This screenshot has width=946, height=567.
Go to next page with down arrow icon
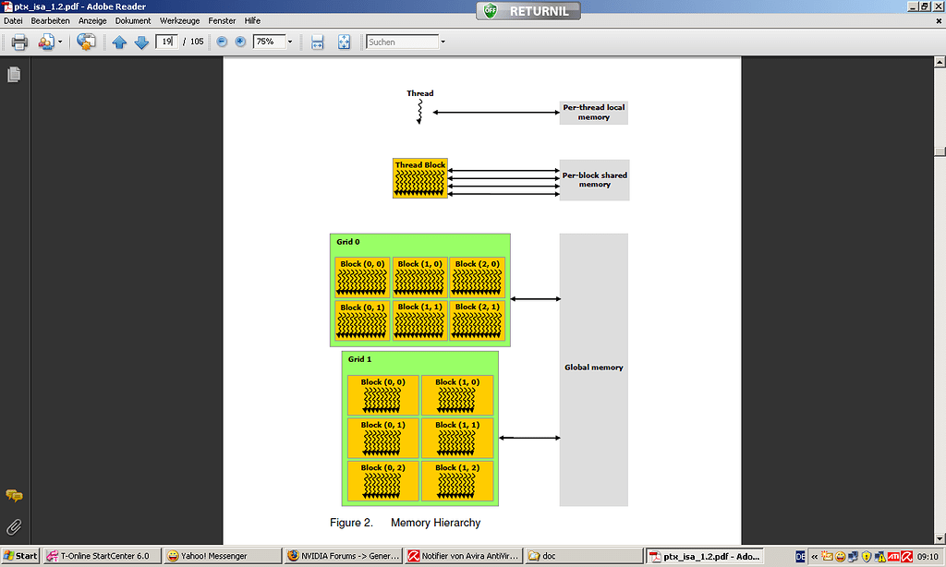click(140, 42)
